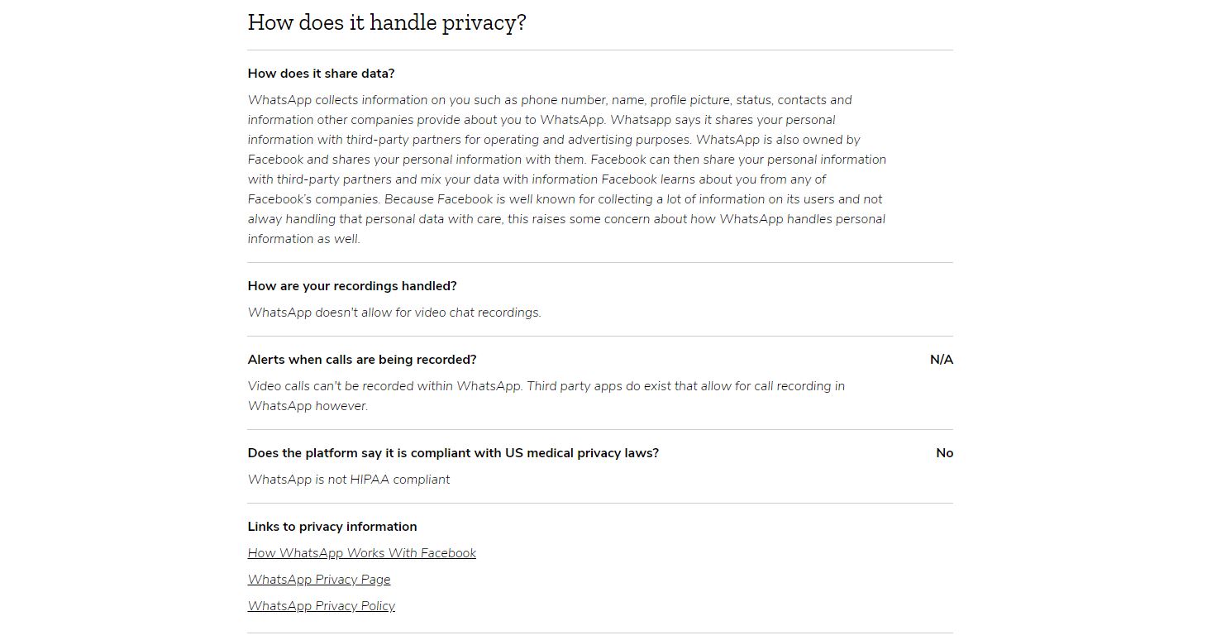This screenshot has height=640, width=1226.
Task: Click the US medical privacy laws question heading
Action: click(453, 453)
